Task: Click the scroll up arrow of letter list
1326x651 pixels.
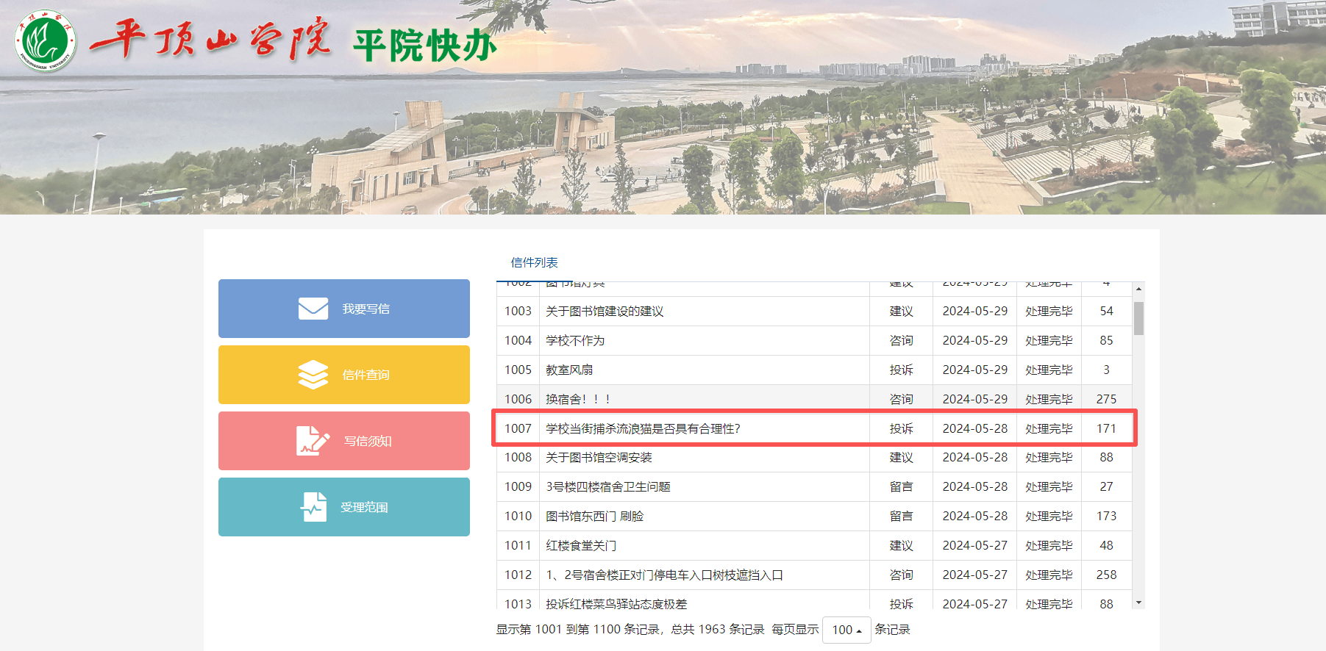Action: (1138, 289)
